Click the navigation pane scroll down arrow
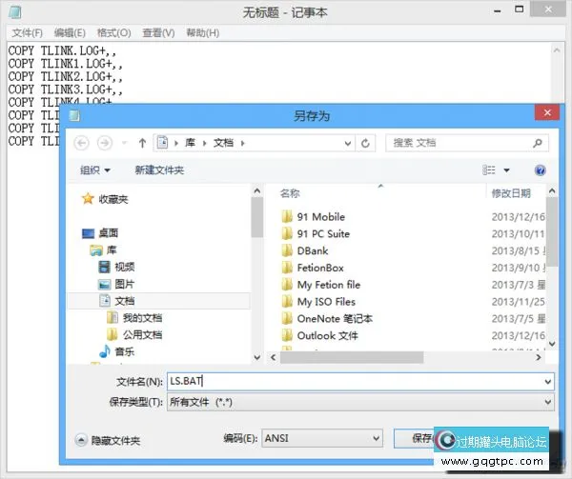The height and width of the screenshot is (479, 572). pos(257,357)
